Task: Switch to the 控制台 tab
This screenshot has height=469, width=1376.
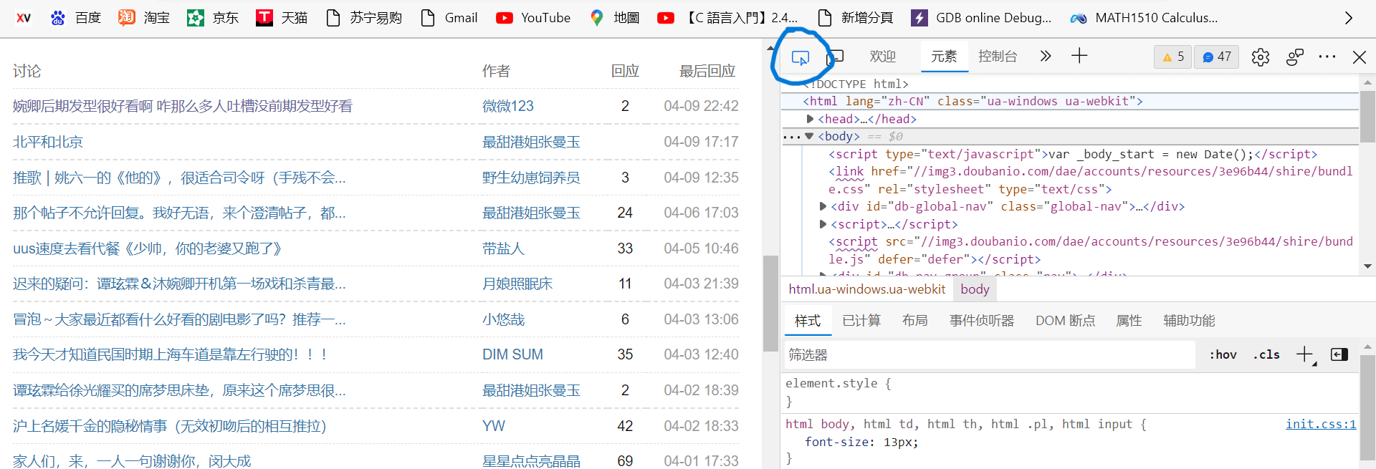Action: pos(998,57)
